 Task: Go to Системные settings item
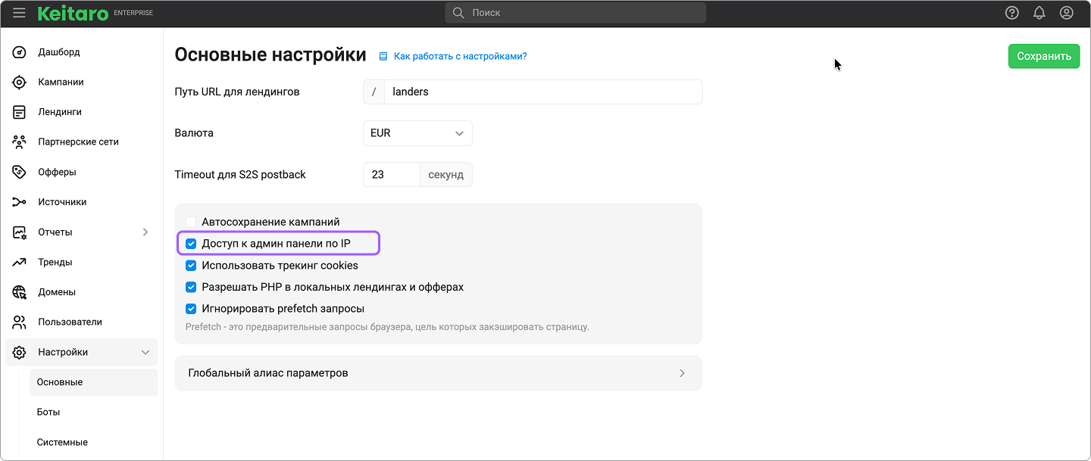point(62,442)
